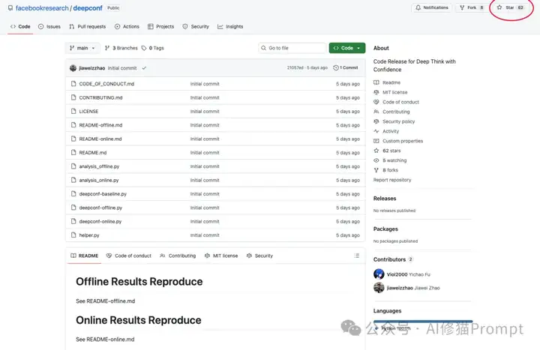This screenshot has height=350, width=540.
Task: Fork the repository with Fork button
Action: (x=472, y=7)
